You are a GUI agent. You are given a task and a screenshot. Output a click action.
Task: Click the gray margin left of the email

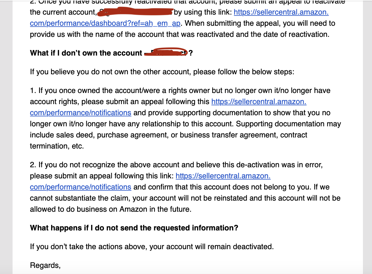(6, 137)
